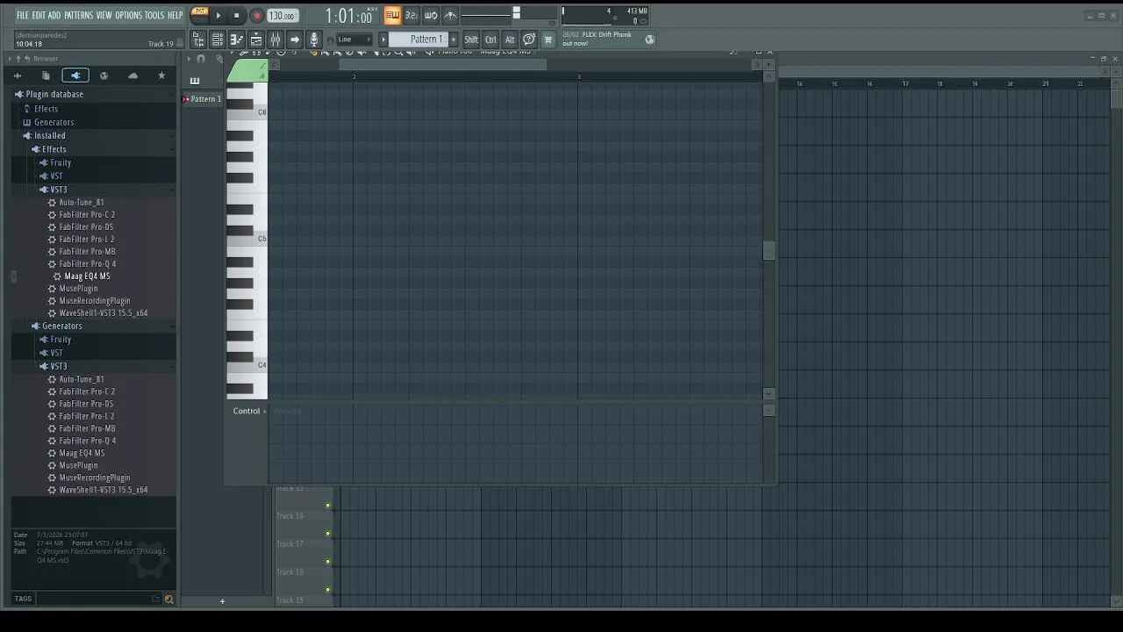1123x632 pixels.
Task: Open the shopping cart icon
Action: (548, 39)
